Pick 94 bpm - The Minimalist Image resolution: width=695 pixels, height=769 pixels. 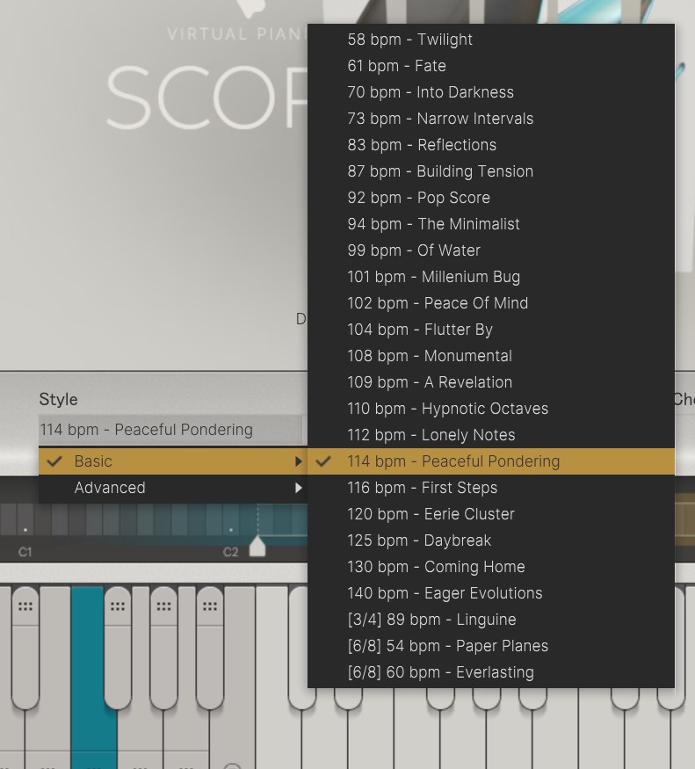433,224
